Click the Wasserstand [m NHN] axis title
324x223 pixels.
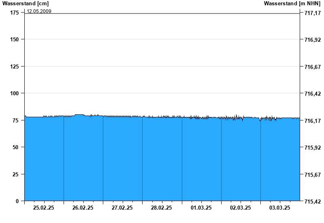point(292,4)
